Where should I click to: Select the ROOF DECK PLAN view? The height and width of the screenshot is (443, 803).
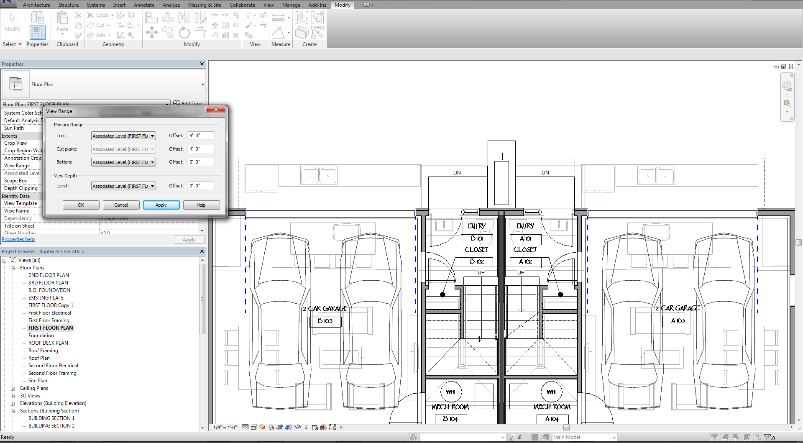pos(48,343)
